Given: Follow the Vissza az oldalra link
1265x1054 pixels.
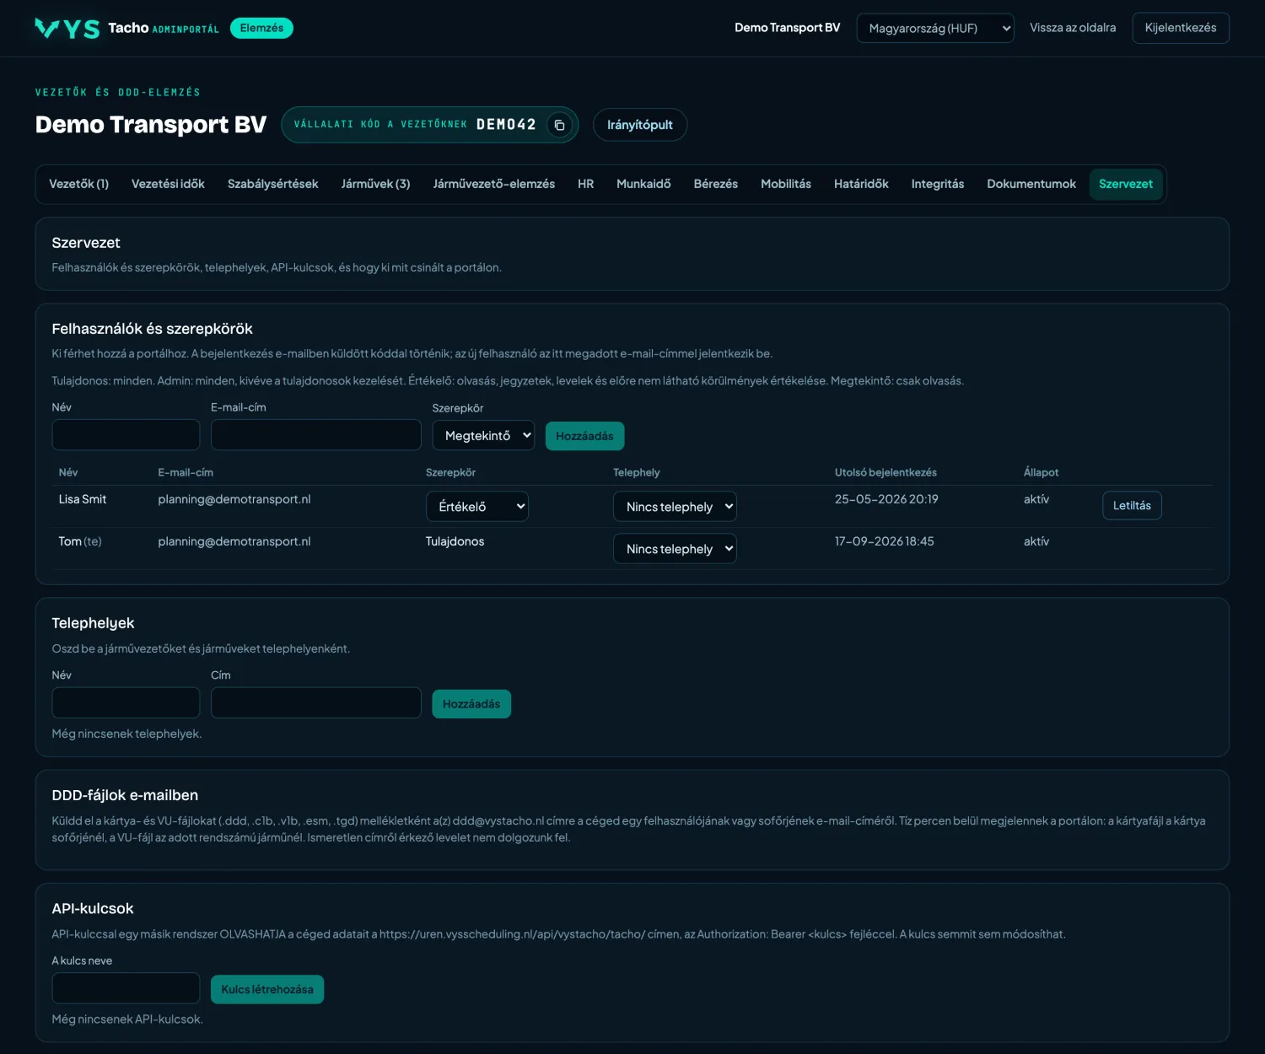Looking at the screenshot, I should coord(1072,28).
